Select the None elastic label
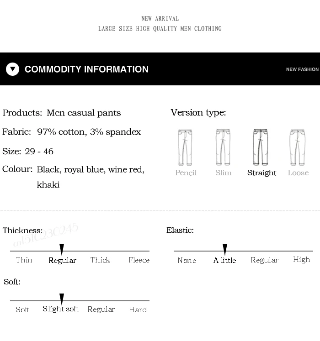The image size is (320, 341). coord(187,260)
